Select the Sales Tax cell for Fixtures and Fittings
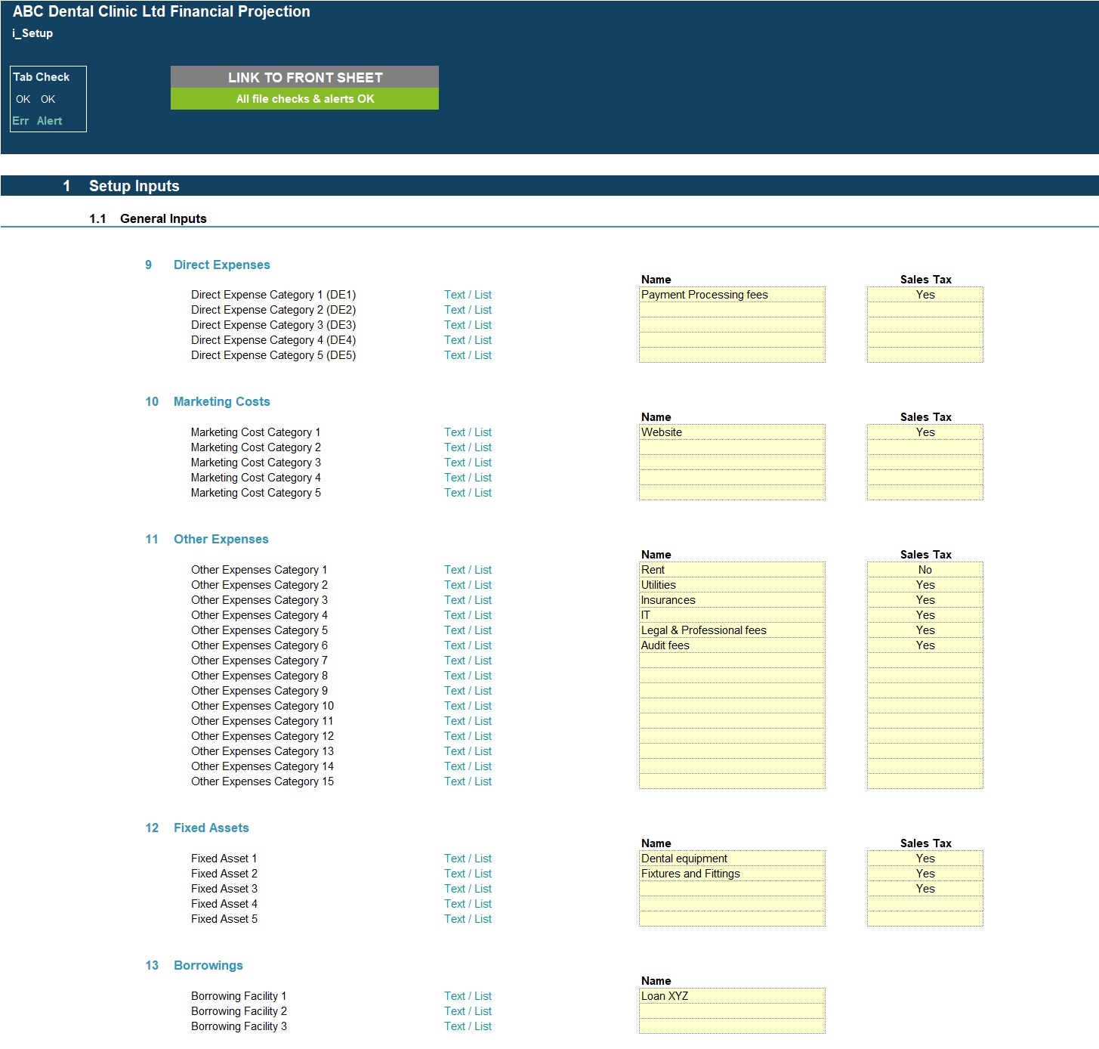1099x1049 pixels. click(925, 874)
